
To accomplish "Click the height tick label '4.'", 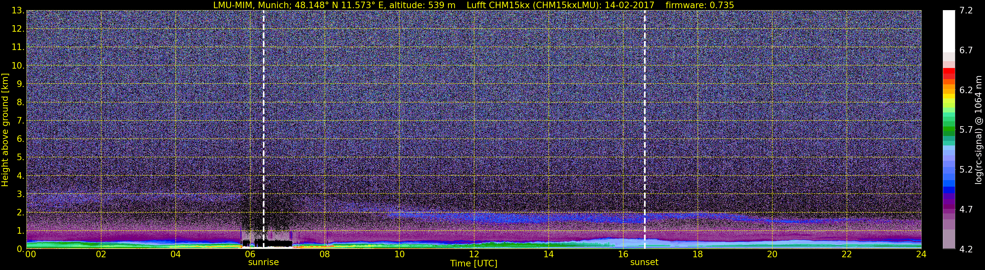I will click(21, 176).
